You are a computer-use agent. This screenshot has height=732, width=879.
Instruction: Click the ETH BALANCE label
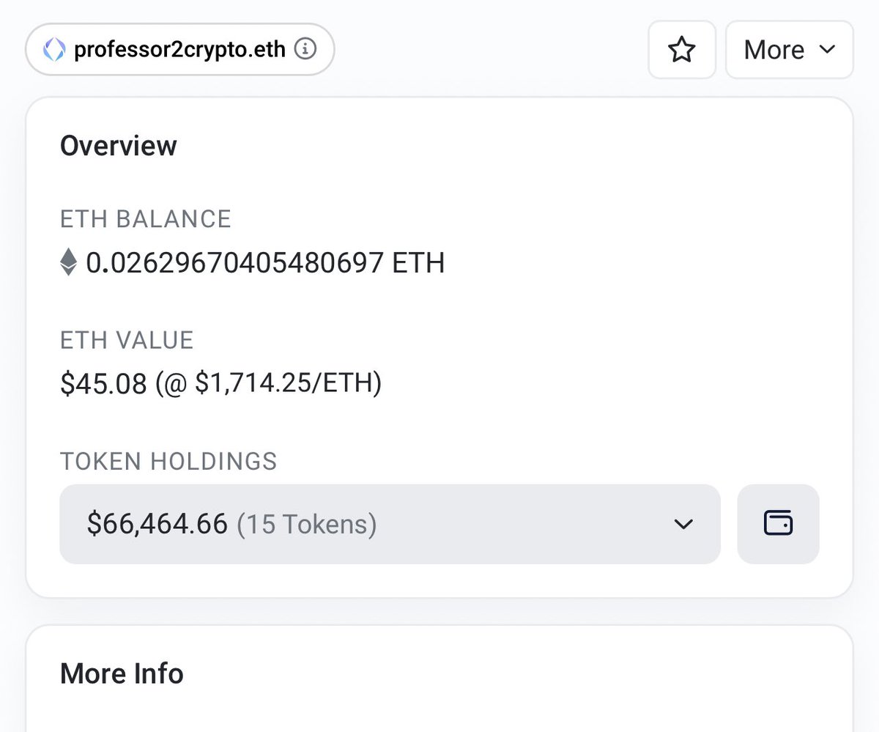click(x=146, y=219)
